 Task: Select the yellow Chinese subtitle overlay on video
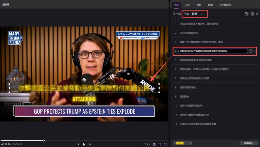[84, 88]
